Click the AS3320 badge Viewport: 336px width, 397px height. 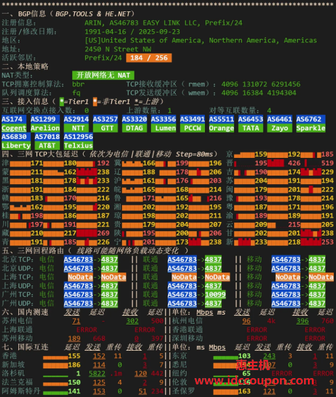135,119
